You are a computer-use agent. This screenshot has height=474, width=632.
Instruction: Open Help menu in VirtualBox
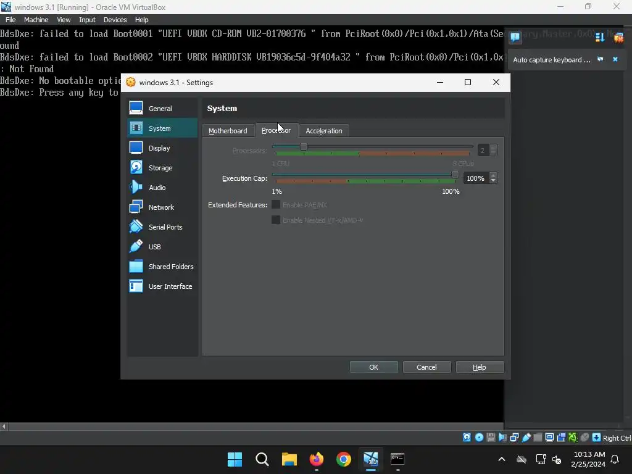click(141, 20)
